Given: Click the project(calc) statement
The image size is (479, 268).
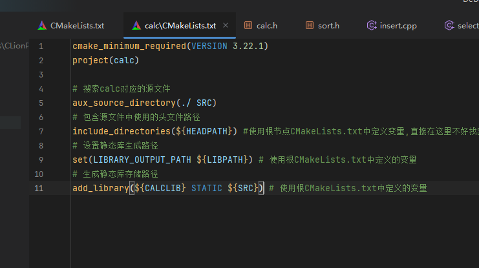Looking at the screenshot, I should pyautogui.click(x=105, y=61).
